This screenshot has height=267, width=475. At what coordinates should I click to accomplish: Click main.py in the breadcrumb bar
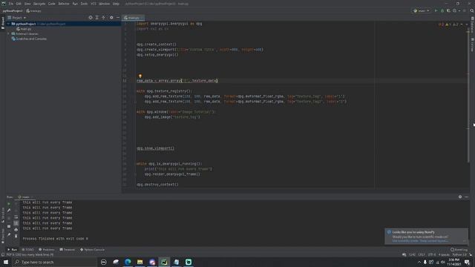click(x=33, y=10)
